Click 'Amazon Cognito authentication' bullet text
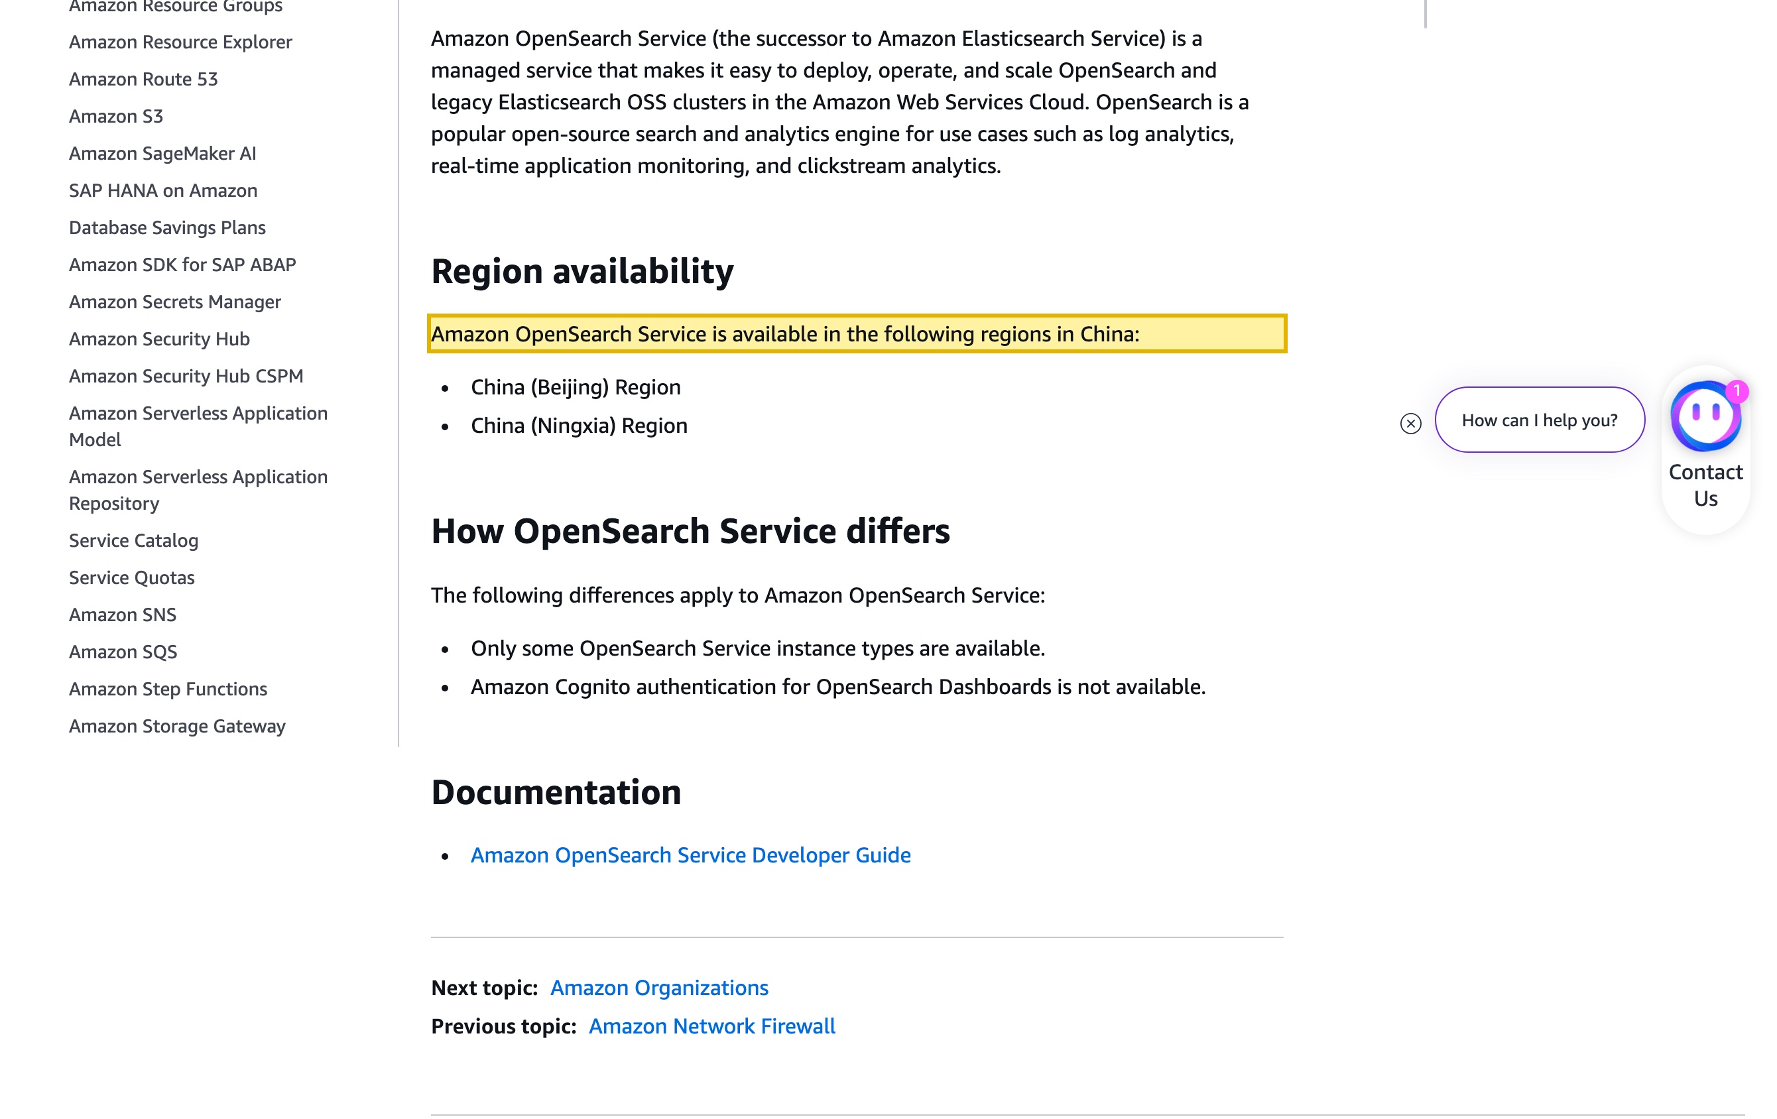This screenshot has width=1777, height=1119. (838, 687)
